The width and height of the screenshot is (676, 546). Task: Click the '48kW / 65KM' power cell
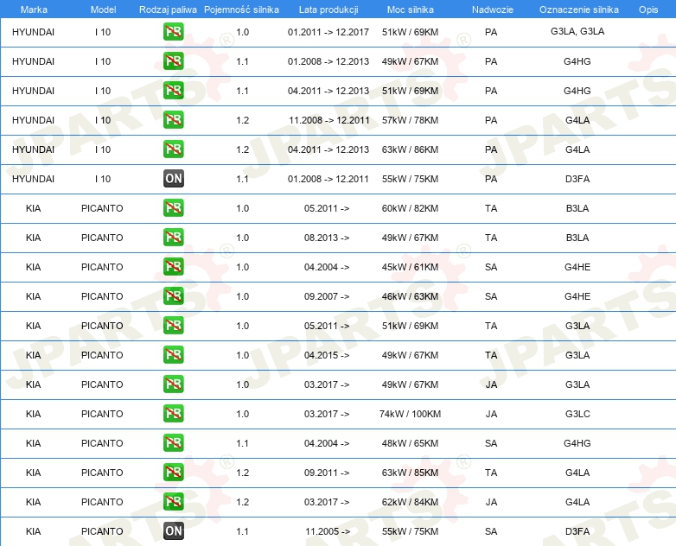(410, 443)
